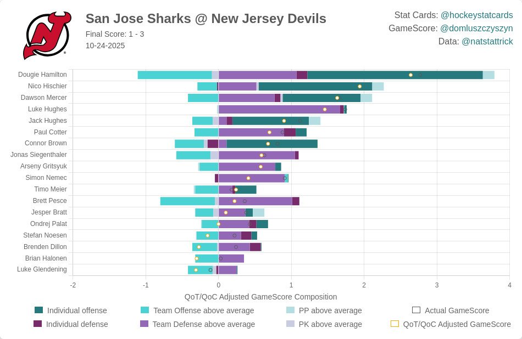Click Connor Brown's individual offense bar
Screen dimensions: 522x339
pos(271,144)
